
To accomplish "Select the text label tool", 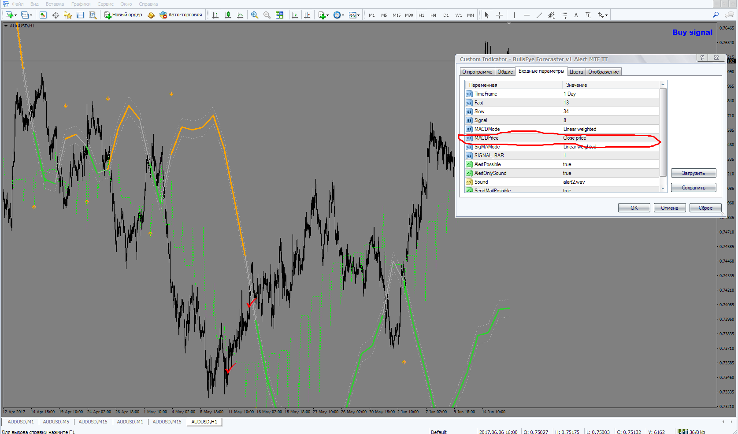I will tap(576, 15).
